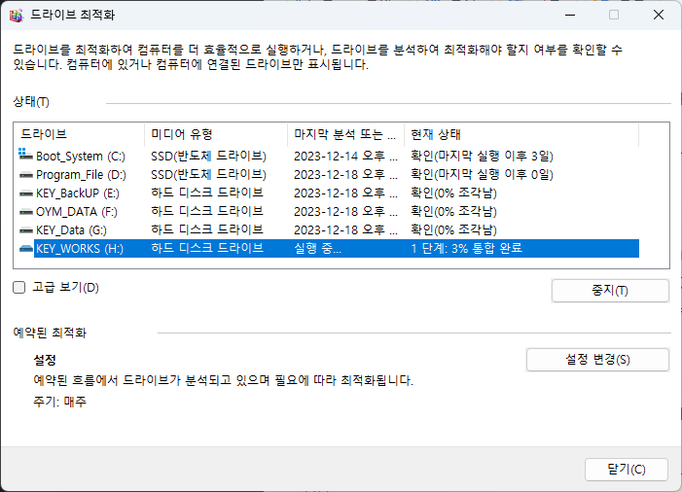This screenshot has width=682, height=492.
Task: Click SSD media type for Program_File row
Action: pos(208,175)
